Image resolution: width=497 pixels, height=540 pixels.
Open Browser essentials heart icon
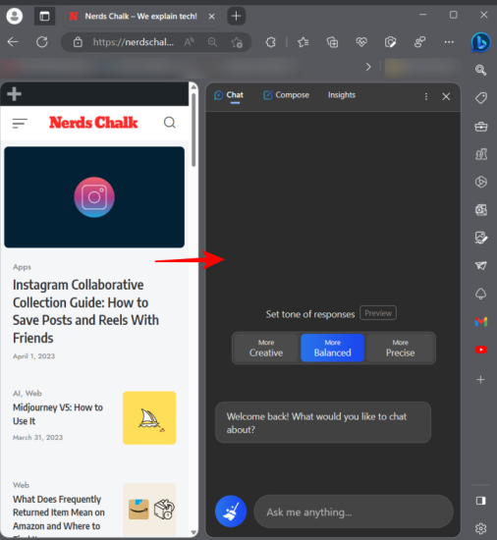pos(361,42)
